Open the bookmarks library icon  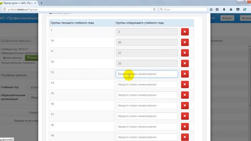point(217,9)
